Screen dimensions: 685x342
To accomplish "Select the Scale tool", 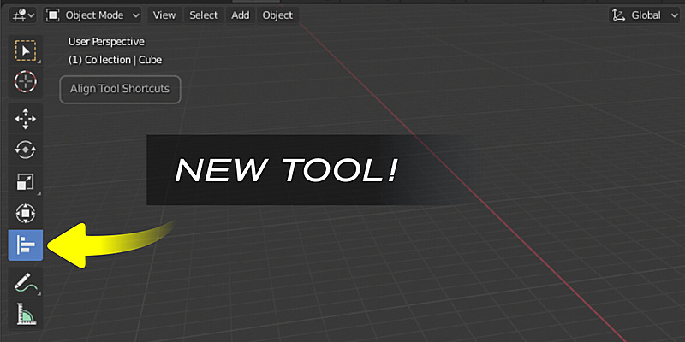I will [x=26, y=182].
